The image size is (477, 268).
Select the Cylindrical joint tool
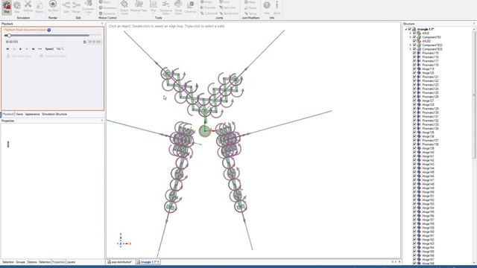click(x=209, y=13)
